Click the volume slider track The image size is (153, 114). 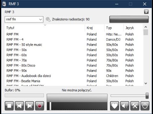click(128, 96)
